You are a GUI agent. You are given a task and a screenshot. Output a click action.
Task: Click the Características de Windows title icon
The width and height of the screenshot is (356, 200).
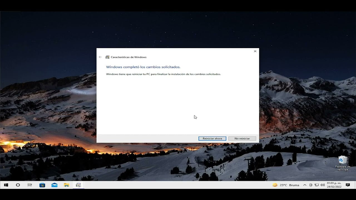[107, 57]
